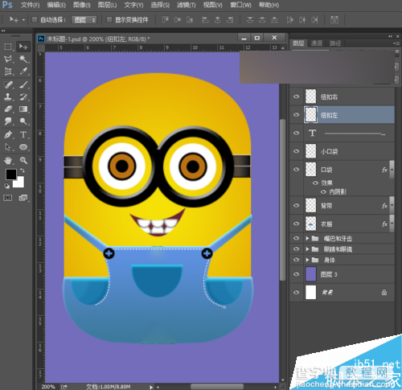Swap foreground and background colors
Screen dimensions: 402x390
(23, 170)
